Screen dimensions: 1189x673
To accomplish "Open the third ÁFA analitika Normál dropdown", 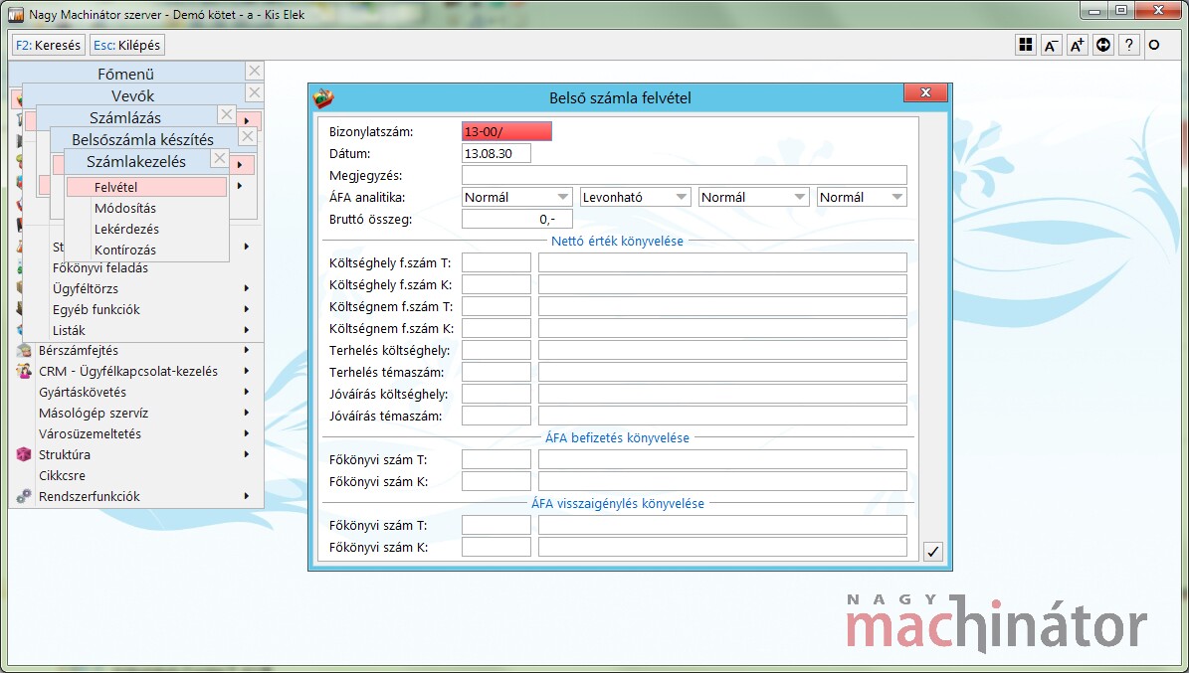I will pyautogui.click(x=753, y=197).
